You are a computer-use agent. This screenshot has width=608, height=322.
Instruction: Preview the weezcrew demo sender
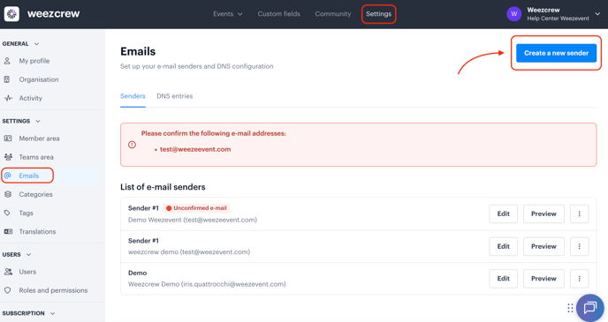(543, 246)
